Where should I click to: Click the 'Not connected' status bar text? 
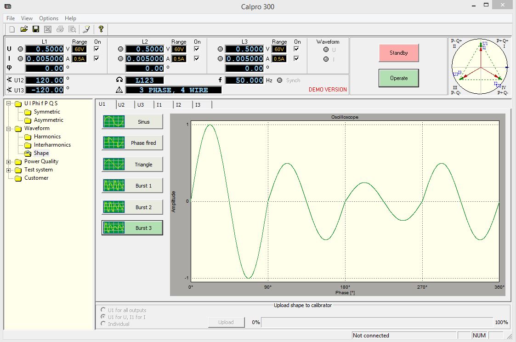370,336
